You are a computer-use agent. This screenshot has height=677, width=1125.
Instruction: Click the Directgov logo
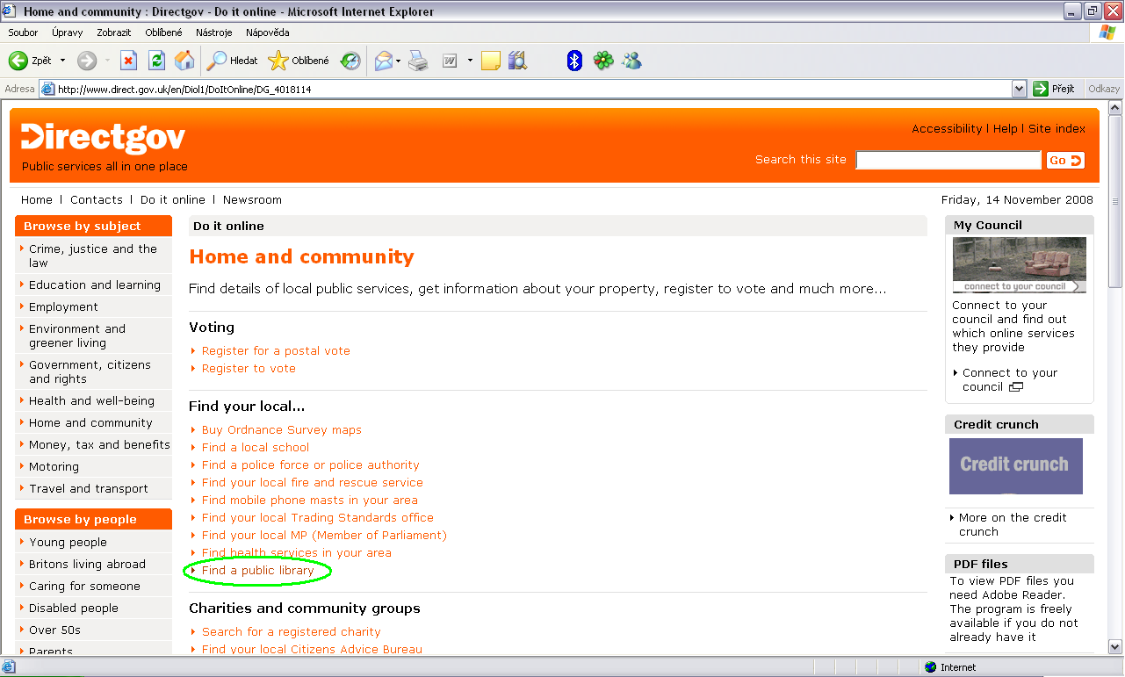click(104, 138)
